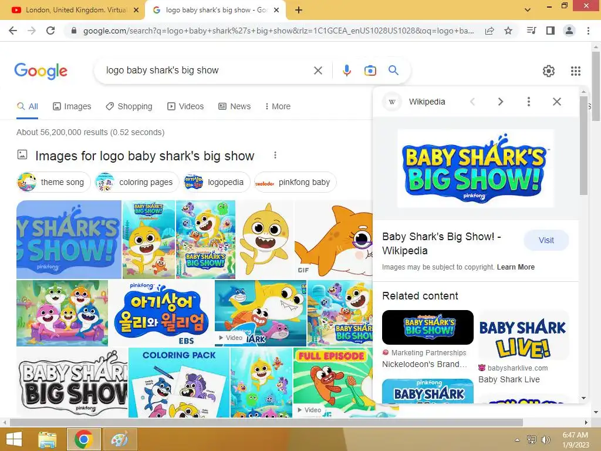Viewport: 601px width, 451px height.
Task: Go to next image in Wikipedia panel
Action: pyautogui.click(x=500, y=102)
